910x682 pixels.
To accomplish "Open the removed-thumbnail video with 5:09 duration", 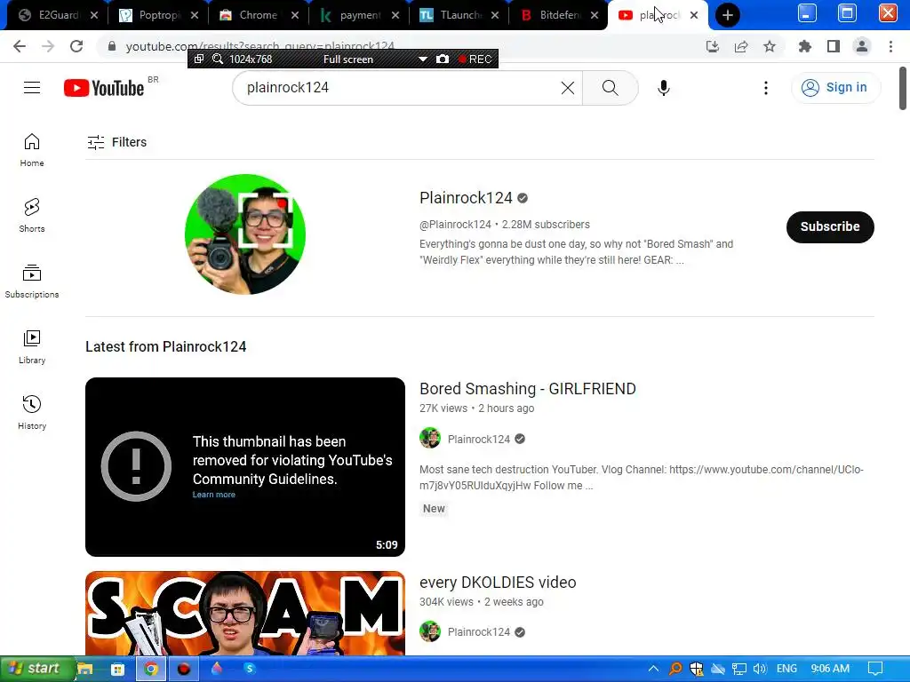I will click(x=245, y=467).
